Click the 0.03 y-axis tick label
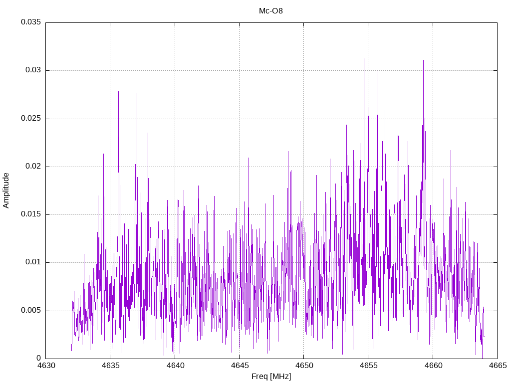The image size is (511, 383). click(33, 70)
